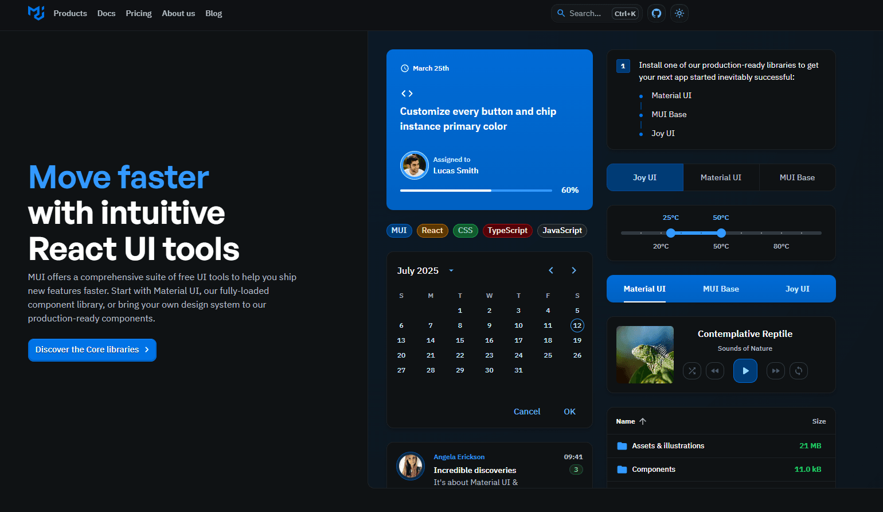Viewport: 883px width, 512px height.
Task: Select the Joy UI tab in the player section
Action: [x=797, y=289]
